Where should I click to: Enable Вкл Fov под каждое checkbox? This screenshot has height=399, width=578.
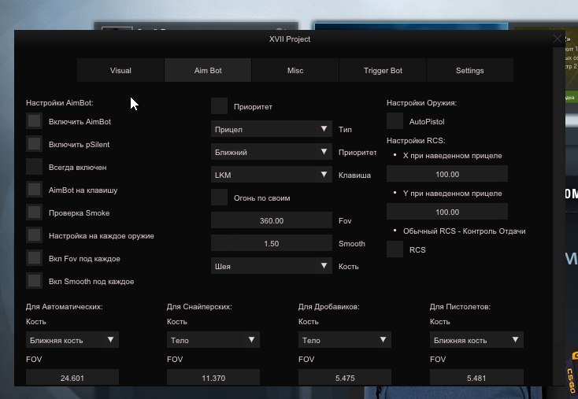(x=35, y=258)
